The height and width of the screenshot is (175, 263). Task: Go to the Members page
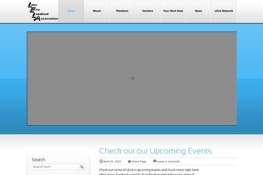tap(122, 11)
